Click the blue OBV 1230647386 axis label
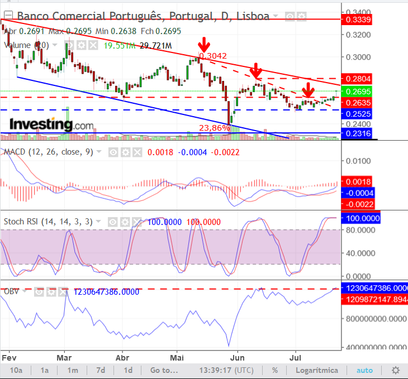Viewport: 408px width, 379px height. 374,288
